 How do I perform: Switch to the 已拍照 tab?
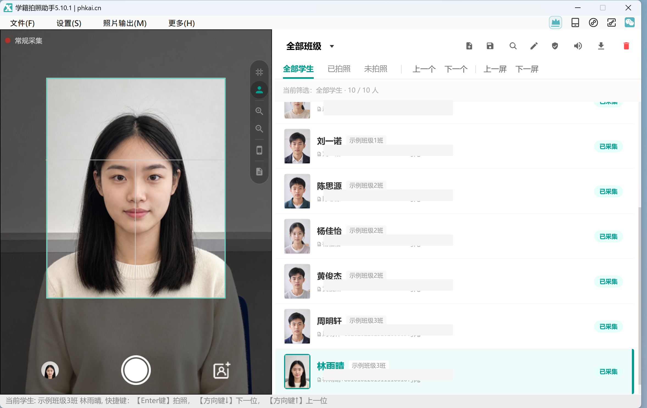click(339, 69)
